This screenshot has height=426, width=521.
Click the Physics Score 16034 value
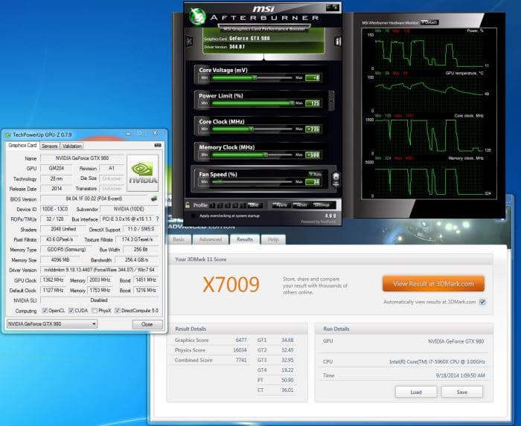[240, 350]
